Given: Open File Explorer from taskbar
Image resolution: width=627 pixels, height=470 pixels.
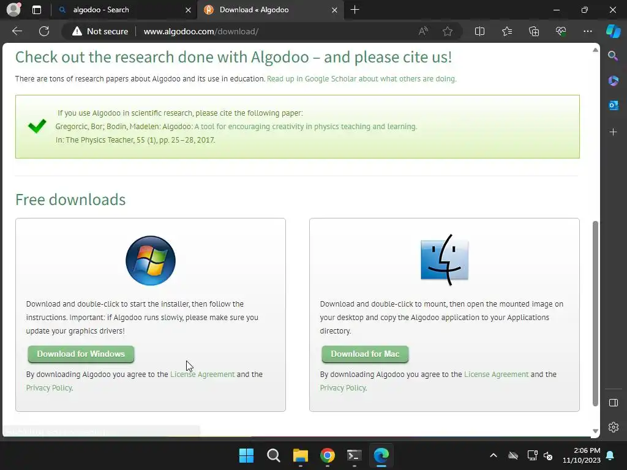Looking at the screenshot, I should [300, 455].
